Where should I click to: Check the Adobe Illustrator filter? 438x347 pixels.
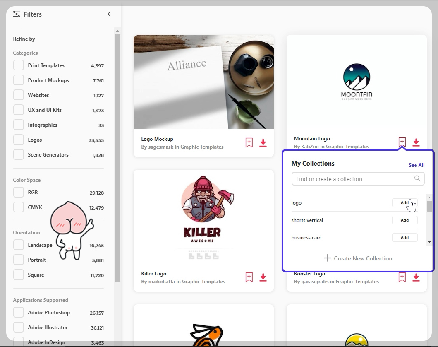coord(19,327)
